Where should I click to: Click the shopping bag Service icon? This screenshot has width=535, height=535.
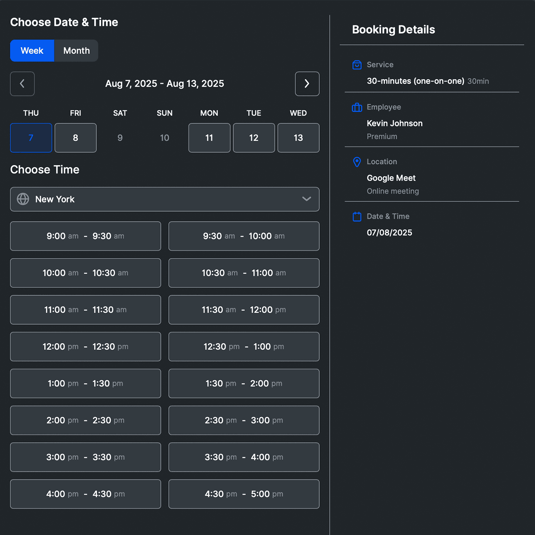(x=357, y=65)
